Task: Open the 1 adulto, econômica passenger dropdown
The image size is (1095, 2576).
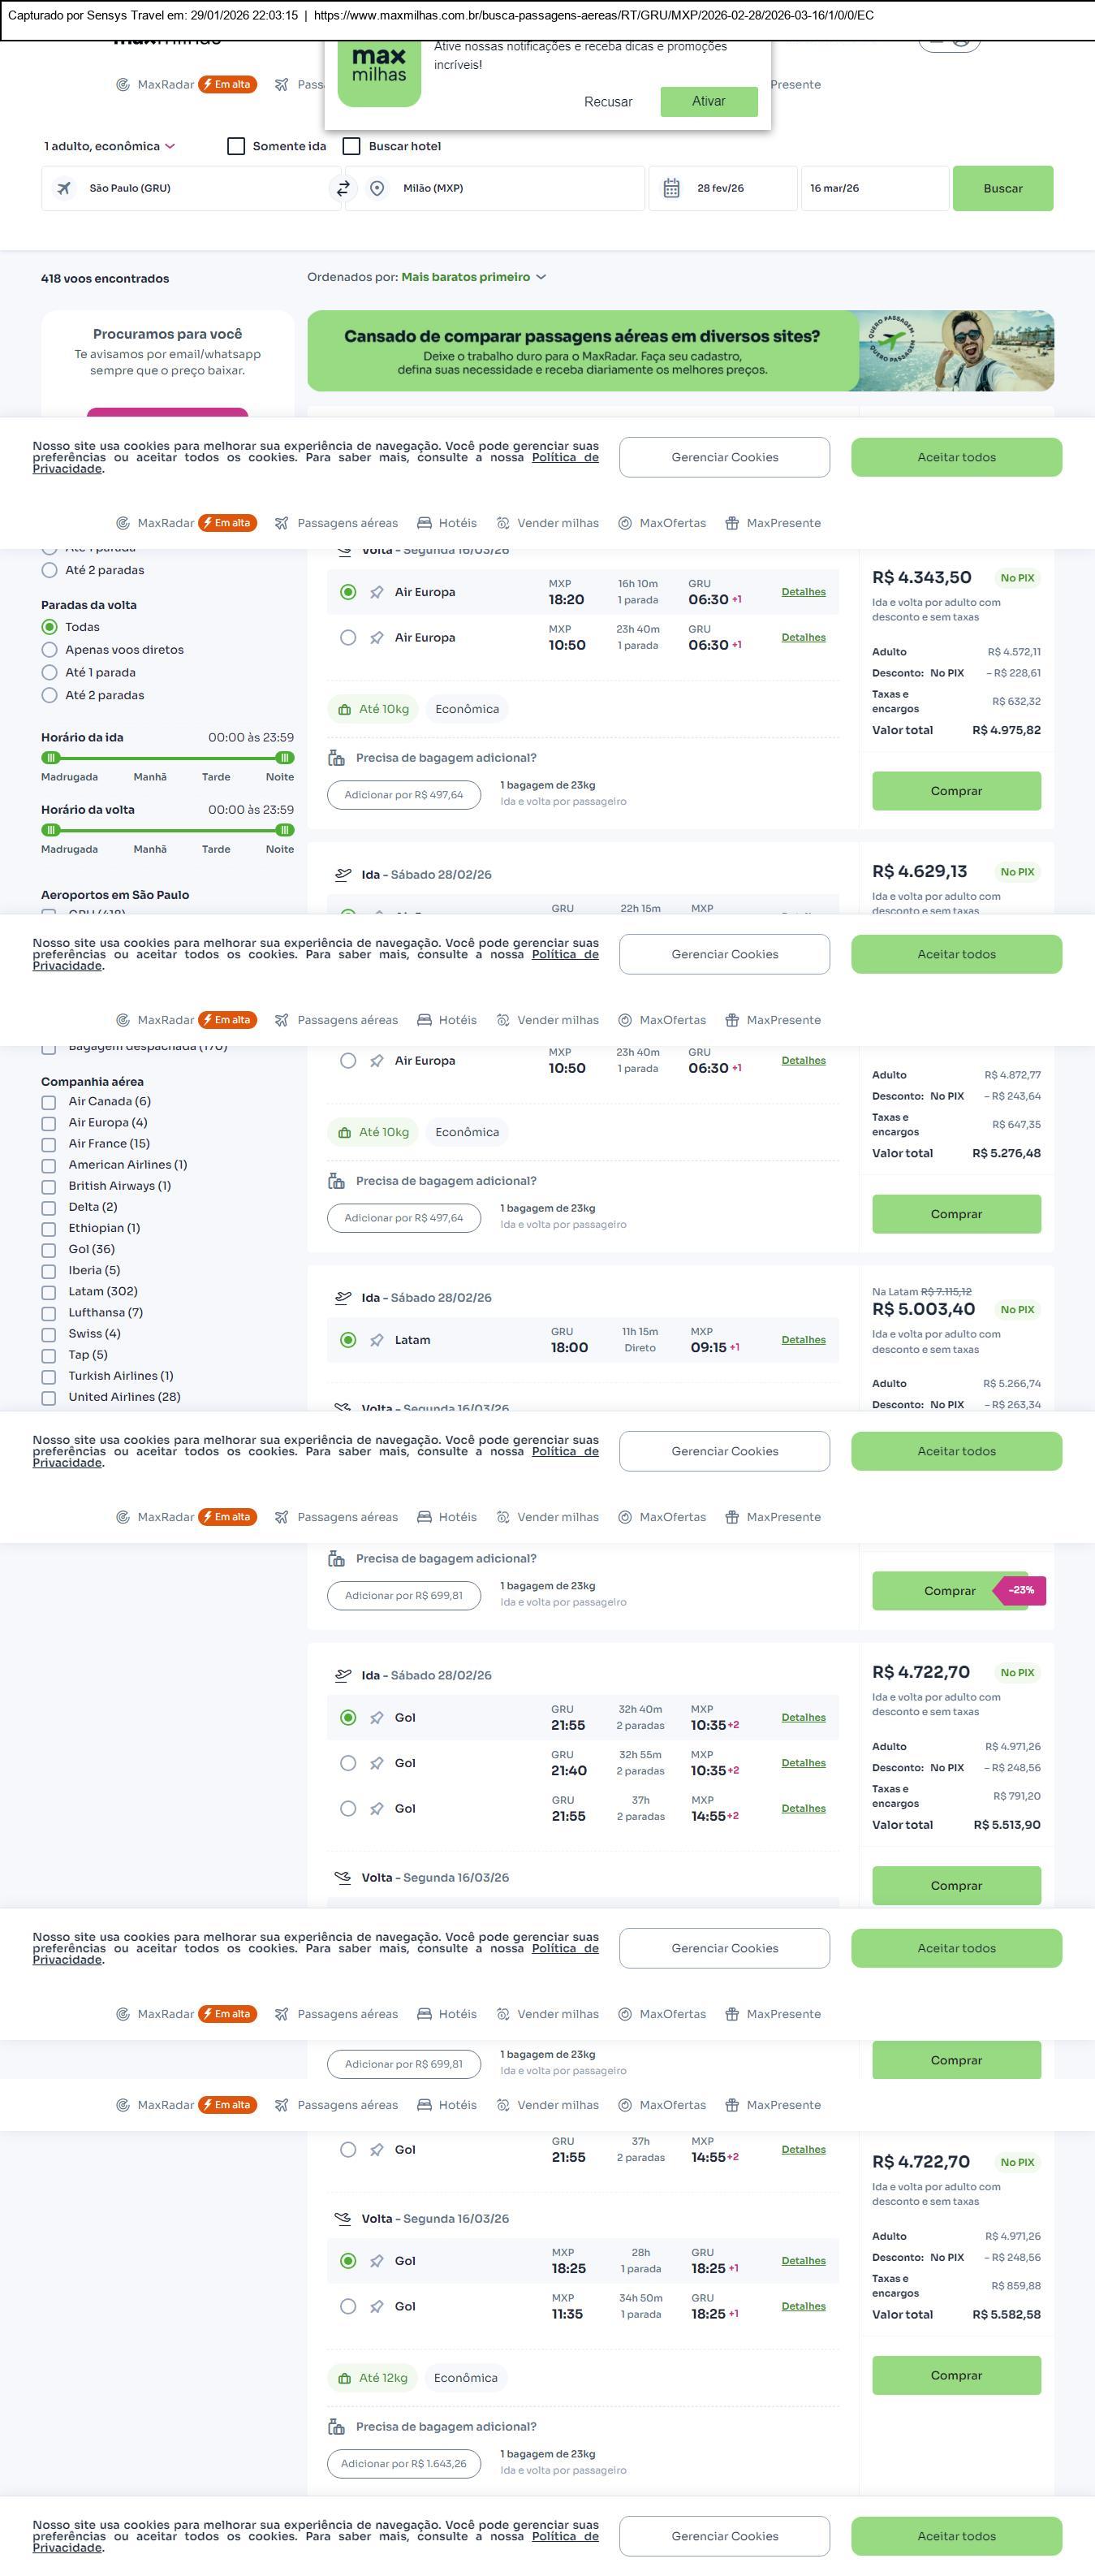Action: (x=109, y=146)
